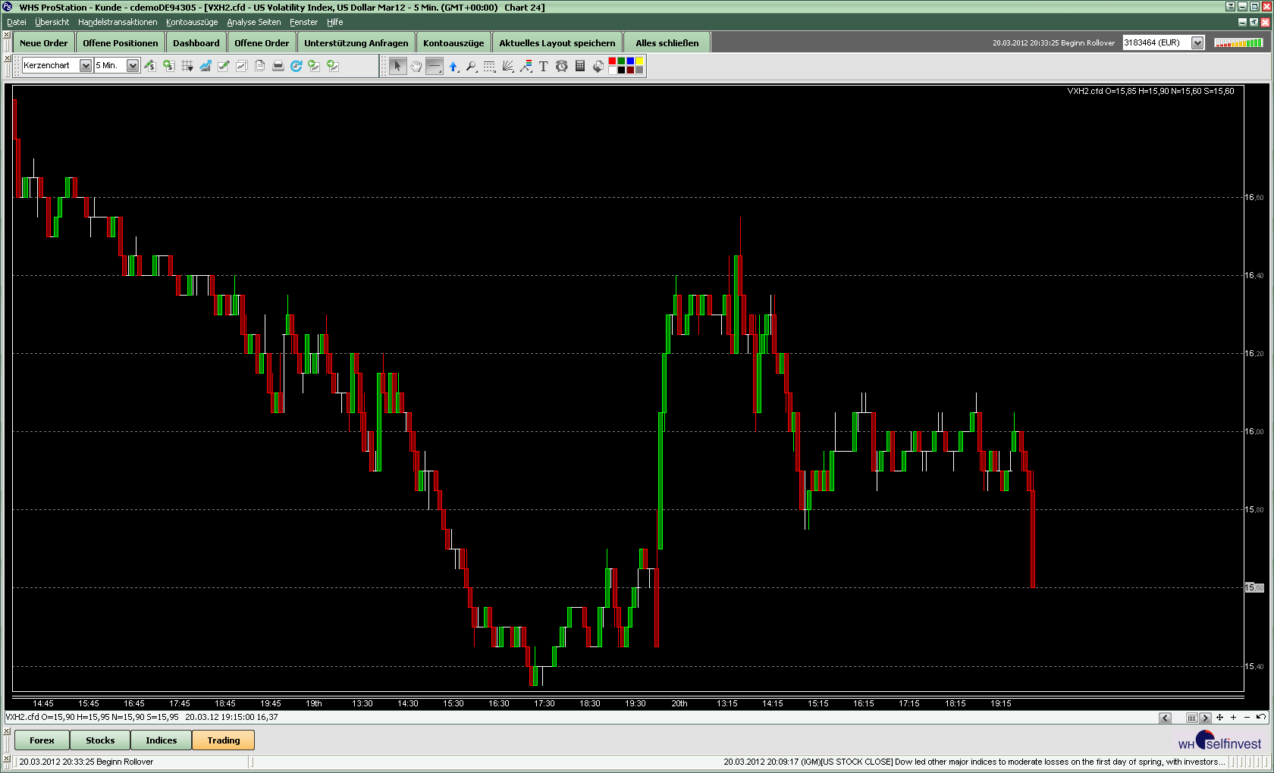
Task: Click the alarm clock alert icon
Action: (x=562, y=67)
